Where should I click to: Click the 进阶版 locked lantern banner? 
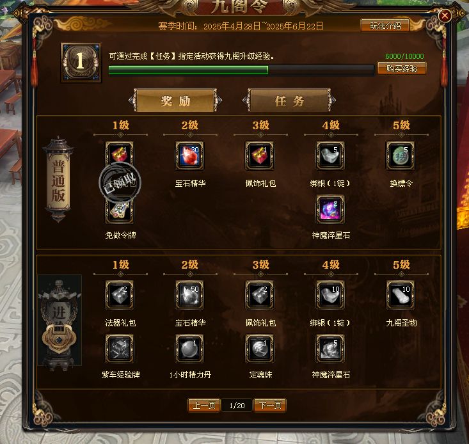[x=60, y=321]
